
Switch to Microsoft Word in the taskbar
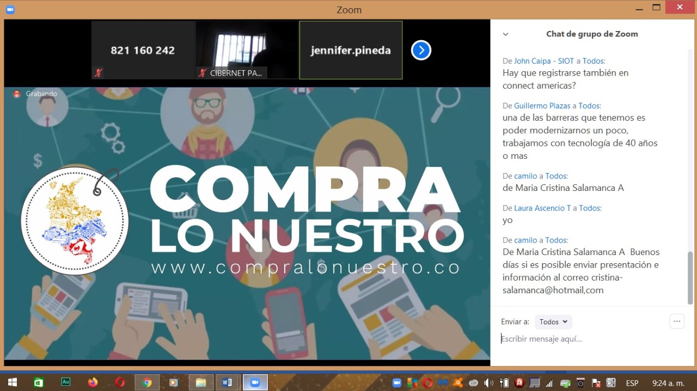[x=227, y=382]
